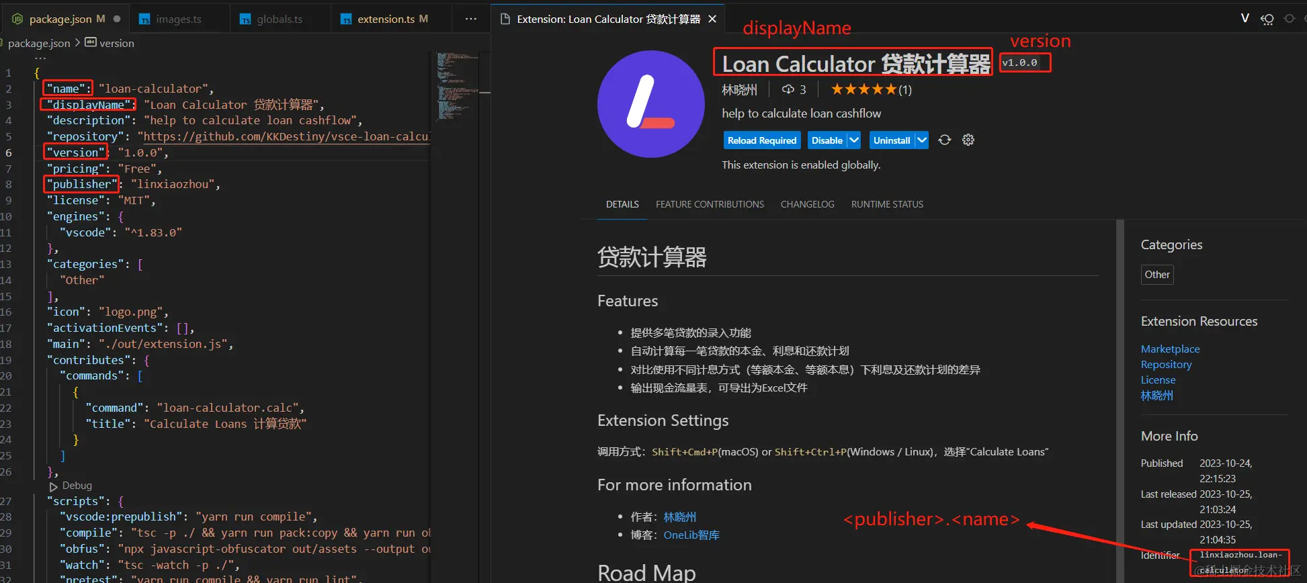Click the cloud install count icon
This screenshot has height=583, width=1307.
tap(788, 89)
